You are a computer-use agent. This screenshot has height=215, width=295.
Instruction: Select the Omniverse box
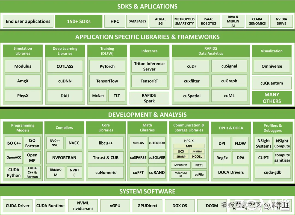(x=272, y=66)
